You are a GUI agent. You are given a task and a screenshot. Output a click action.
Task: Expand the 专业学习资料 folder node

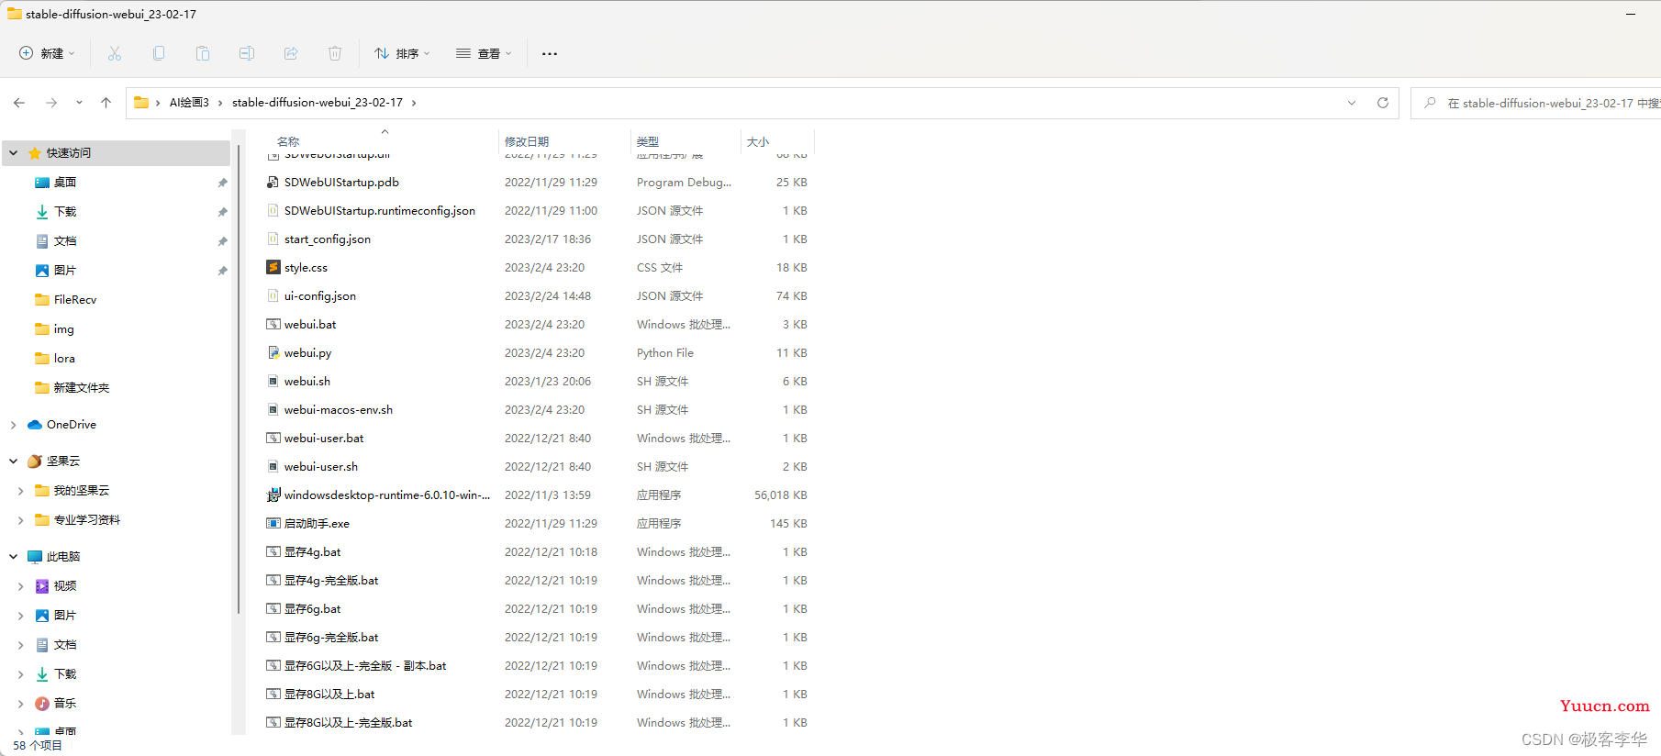(20, 520)
